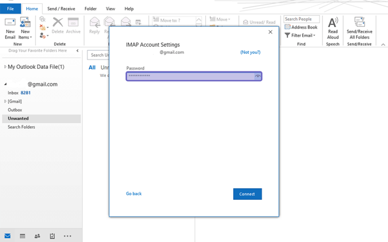Image resolution: width=388 pixels, height=242 pixels.
Task: Open the Send / Receive tab
Action: click(x=61, y=9)
